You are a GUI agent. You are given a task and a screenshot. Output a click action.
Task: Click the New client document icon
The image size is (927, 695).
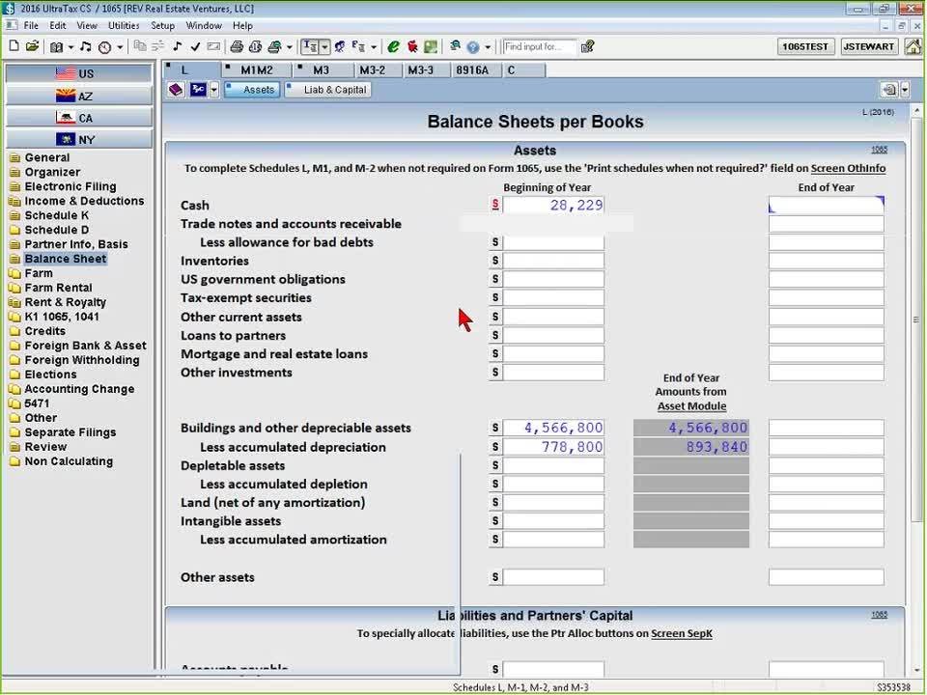tap(14, 46)
